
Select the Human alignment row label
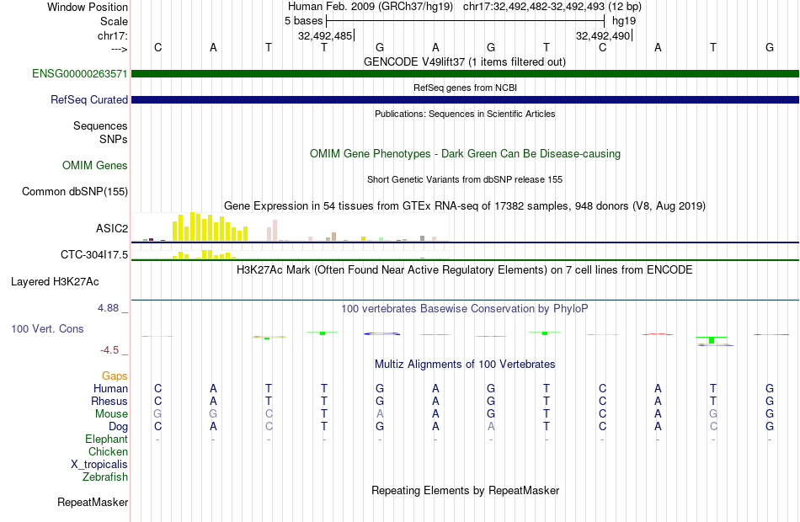tap(110, 389)
